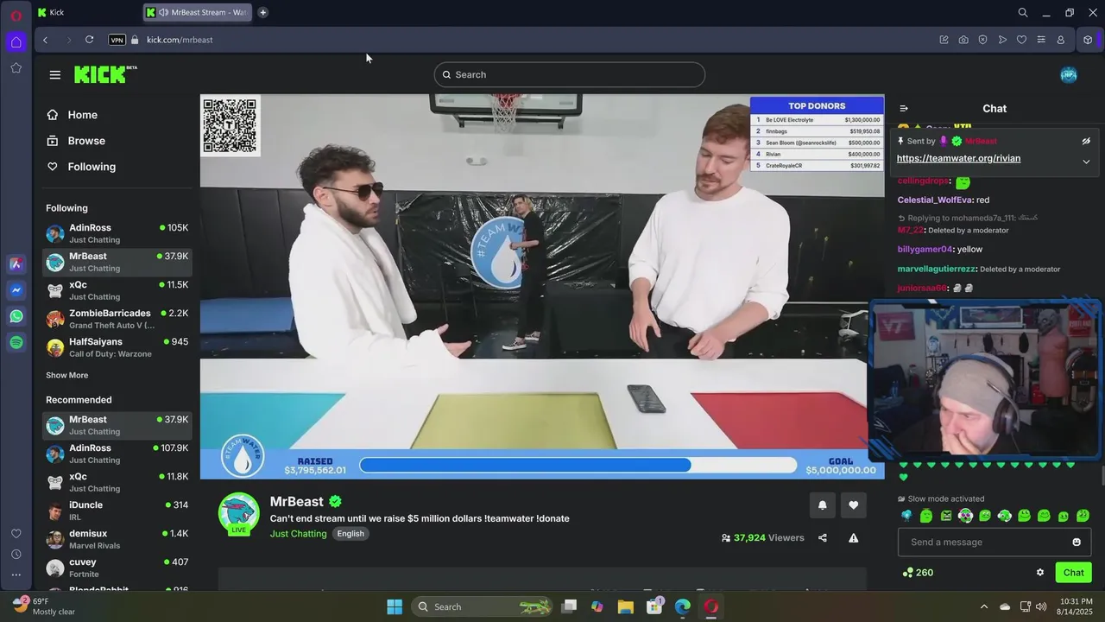Select AdinRoss in Recommended list
Viewport: 1105px width, 622px height.
tap(117, 454)
